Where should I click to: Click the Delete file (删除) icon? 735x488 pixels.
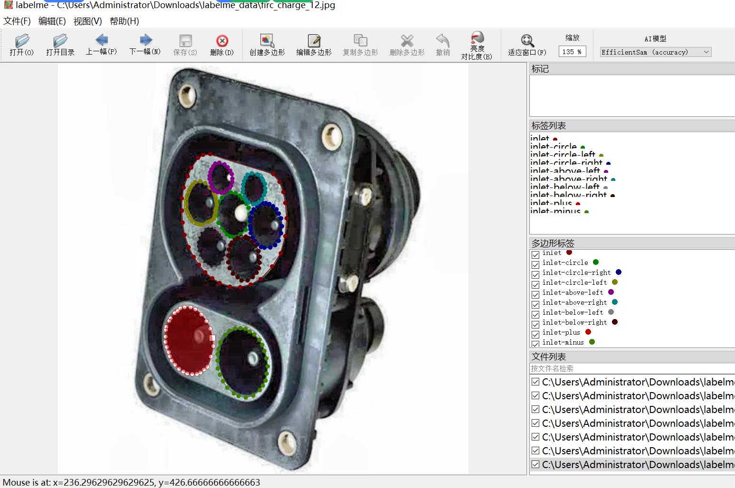click(222, 45)
